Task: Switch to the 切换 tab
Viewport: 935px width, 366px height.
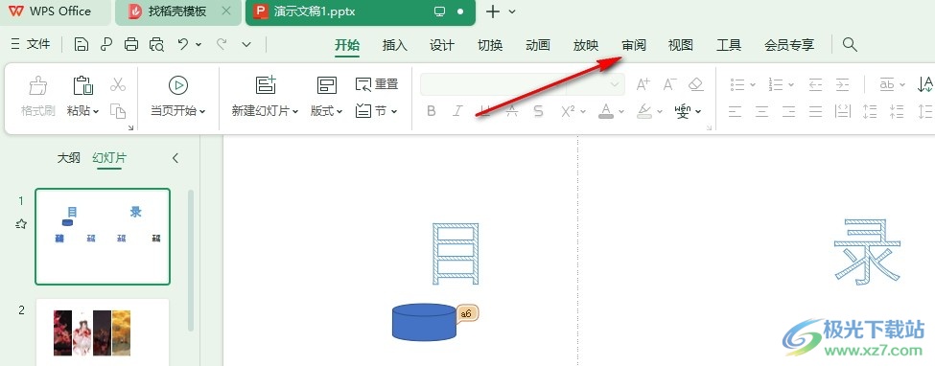Action: coord(490,45)
